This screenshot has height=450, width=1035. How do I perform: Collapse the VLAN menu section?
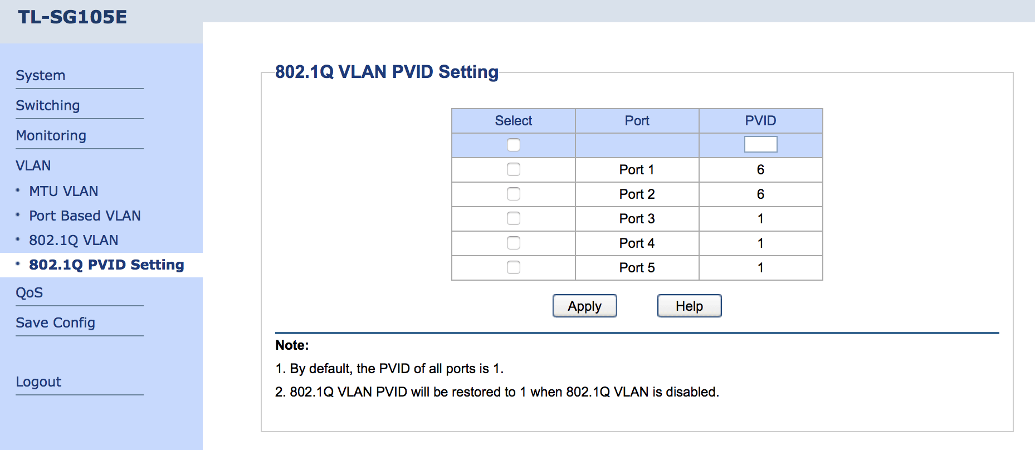pos(33,165)
